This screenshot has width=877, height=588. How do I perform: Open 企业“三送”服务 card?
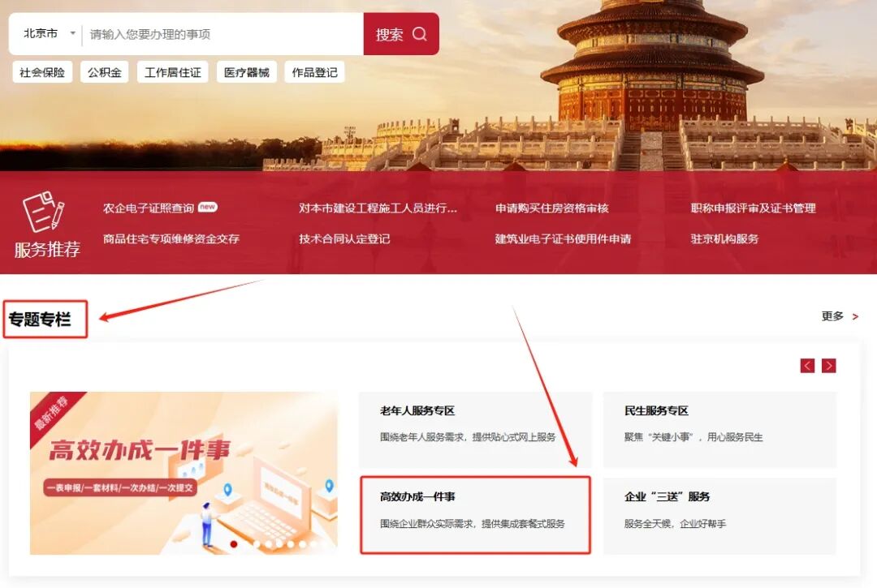719,515
